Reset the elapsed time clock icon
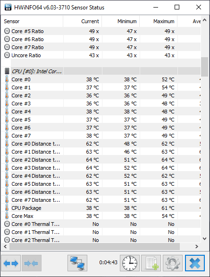Screen dimensions: 210x277 [130, 263]
